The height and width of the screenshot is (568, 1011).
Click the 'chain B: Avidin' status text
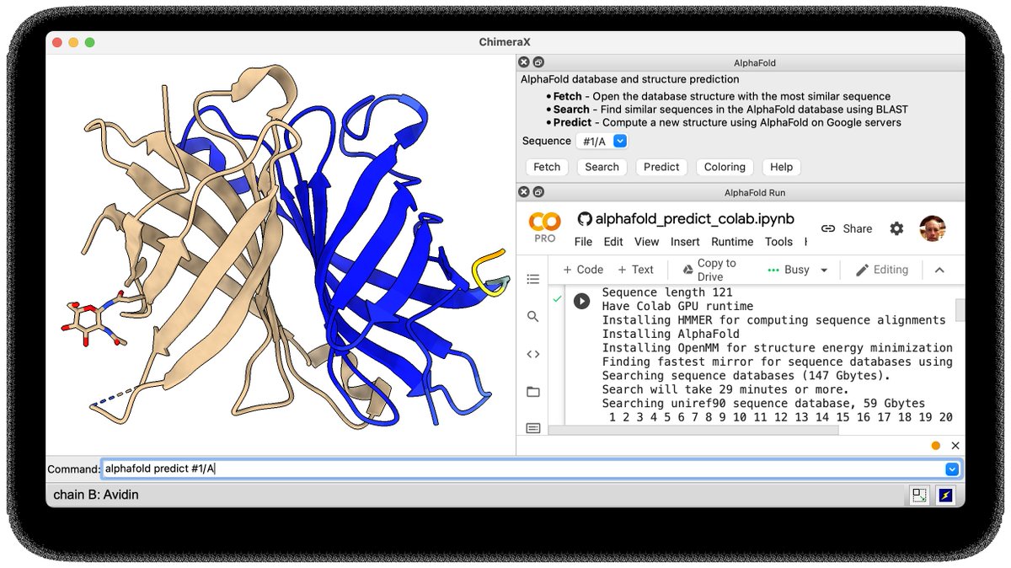coord(96,495)
